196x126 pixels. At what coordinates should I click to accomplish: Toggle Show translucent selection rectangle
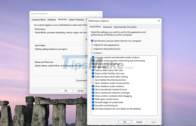pos(93,93)
